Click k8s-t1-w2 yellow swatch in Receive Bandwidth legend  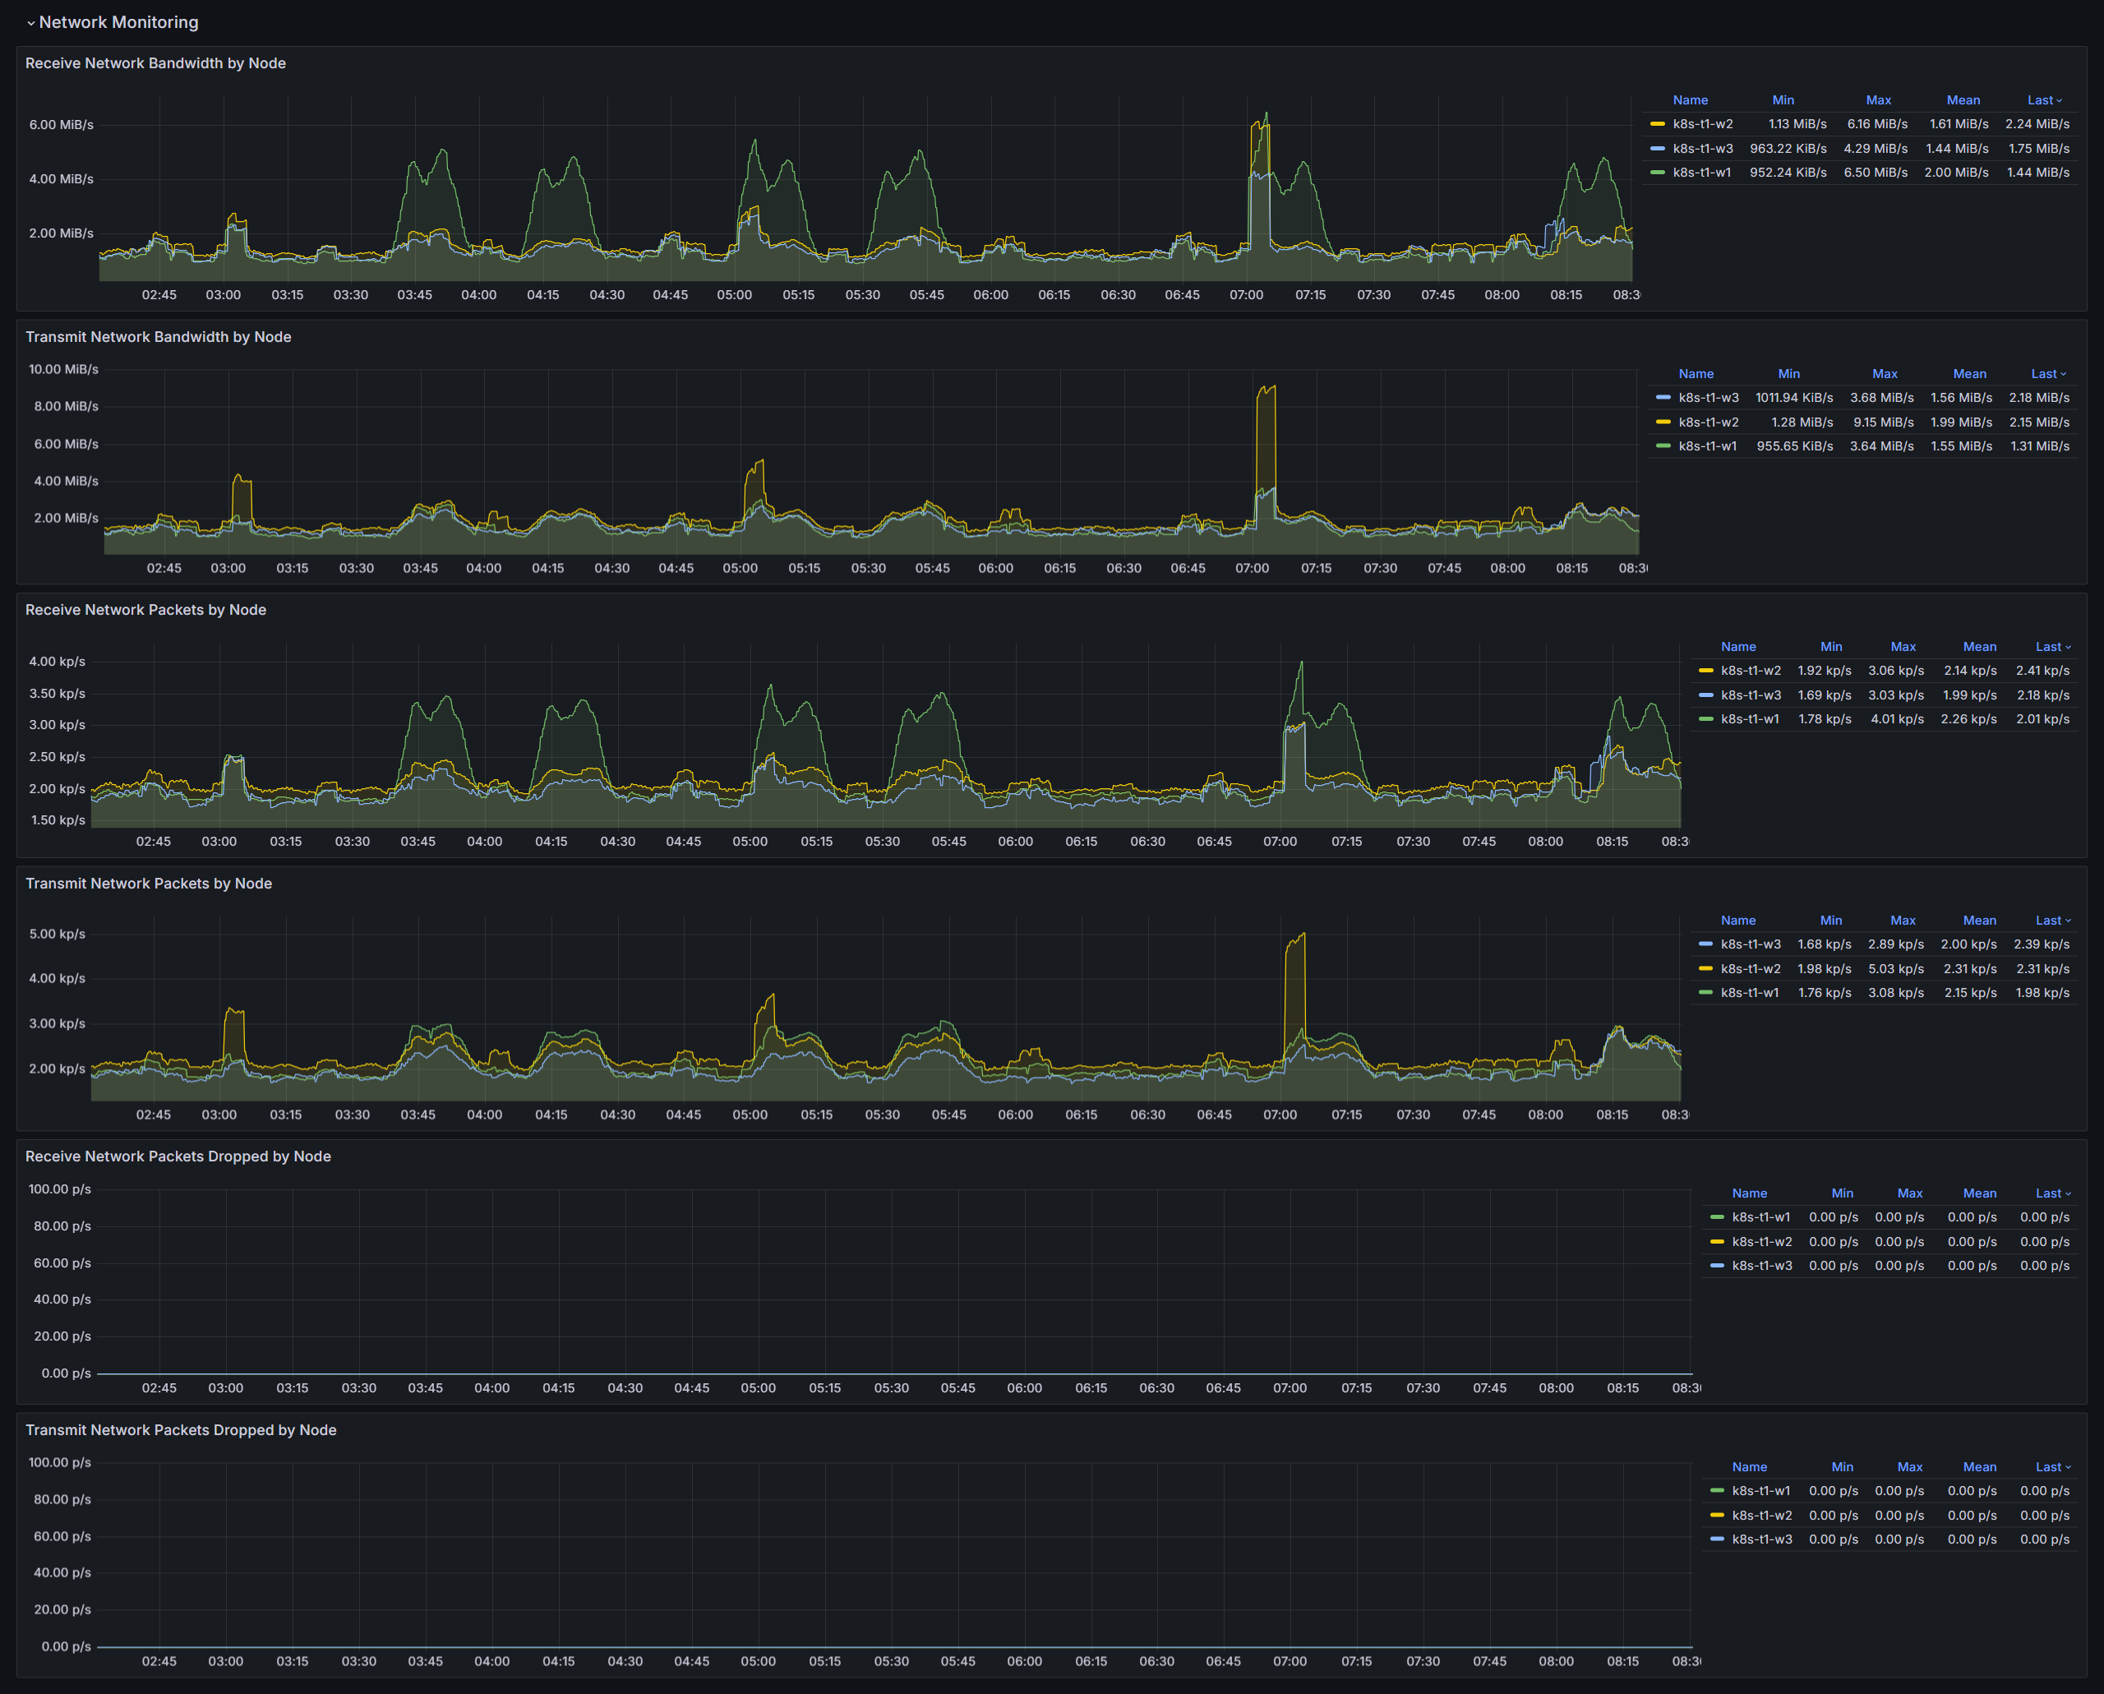pyautogui.click(x=1657, y=124)
